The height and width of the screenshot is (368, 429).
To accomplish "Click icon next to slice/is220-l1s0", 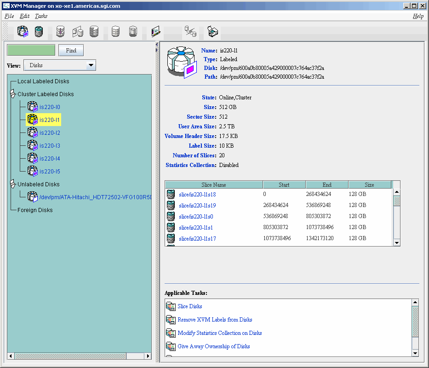I will click(171, 216).
